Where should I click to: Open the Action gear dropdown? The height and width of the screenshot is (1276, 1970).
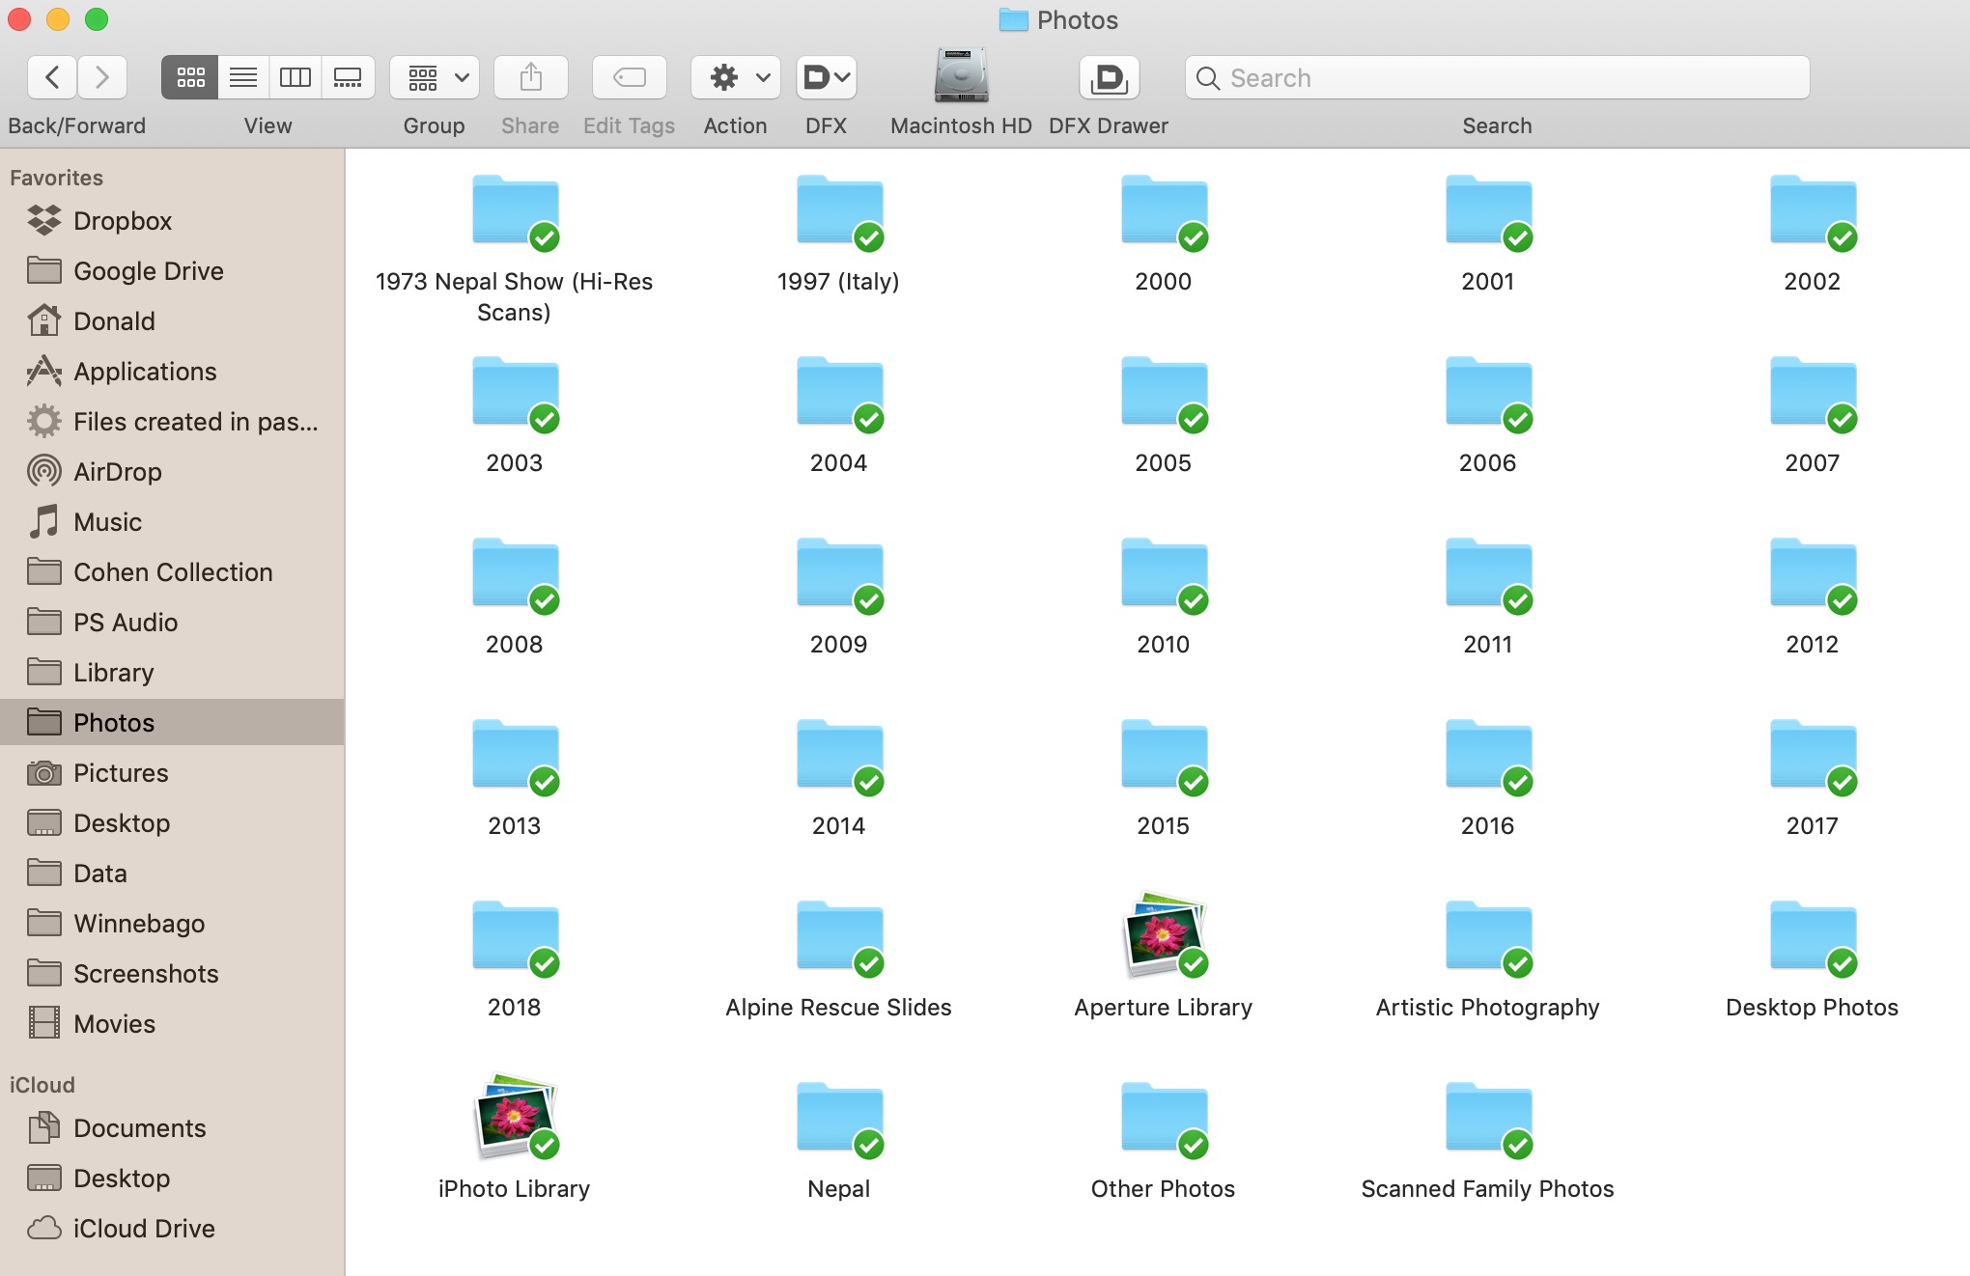click(734, 77)
